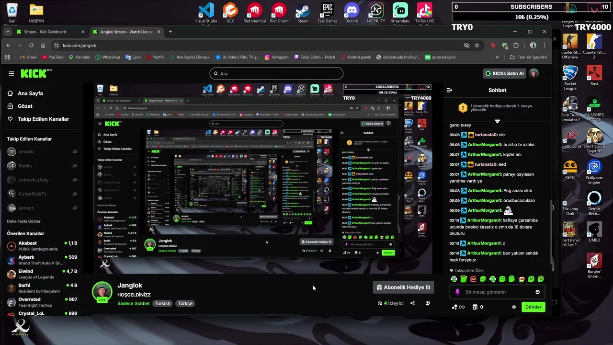
Task: Expand the chat leaderboard chevron
Action: [x=497, y=121]
